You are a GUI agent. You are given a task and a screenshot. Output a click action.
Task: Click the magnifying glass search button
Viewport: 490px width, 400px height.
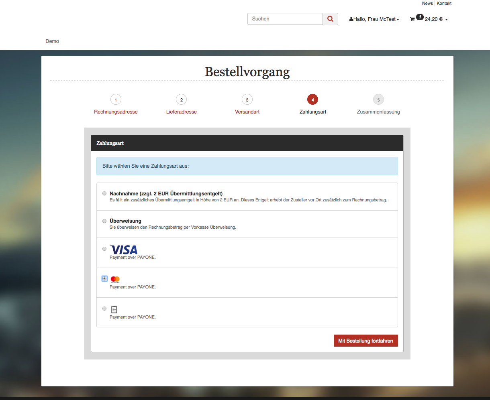[x=330, y=19]
